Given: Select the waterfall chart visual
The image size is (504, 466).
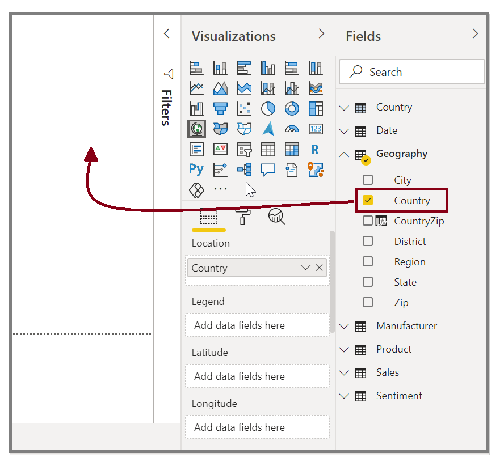Looking at the screenshot, I should (196, 108).
